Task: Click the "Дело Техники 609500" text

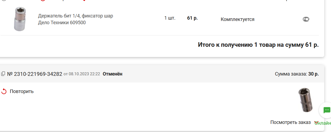Action: point(62,23)
